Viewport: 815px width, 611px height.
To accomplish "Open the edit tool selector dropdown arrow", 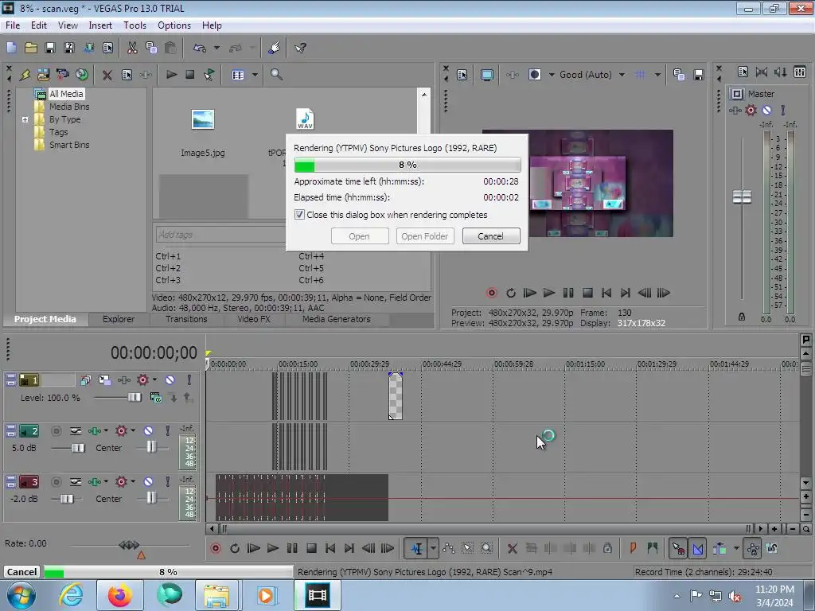I will [433, 548].
